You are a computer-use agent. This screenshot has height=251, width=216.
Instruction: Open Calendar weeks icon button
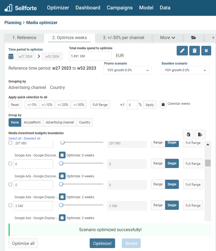pos(163,104)
